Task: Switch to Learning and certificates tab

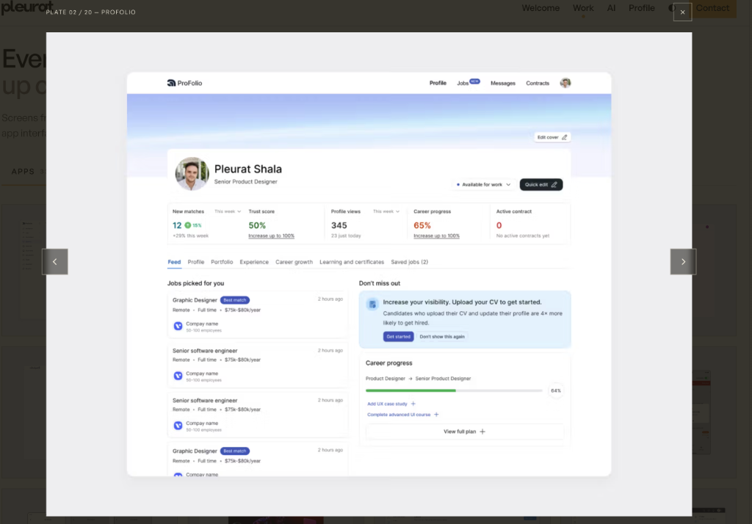Action: point(352,262)
